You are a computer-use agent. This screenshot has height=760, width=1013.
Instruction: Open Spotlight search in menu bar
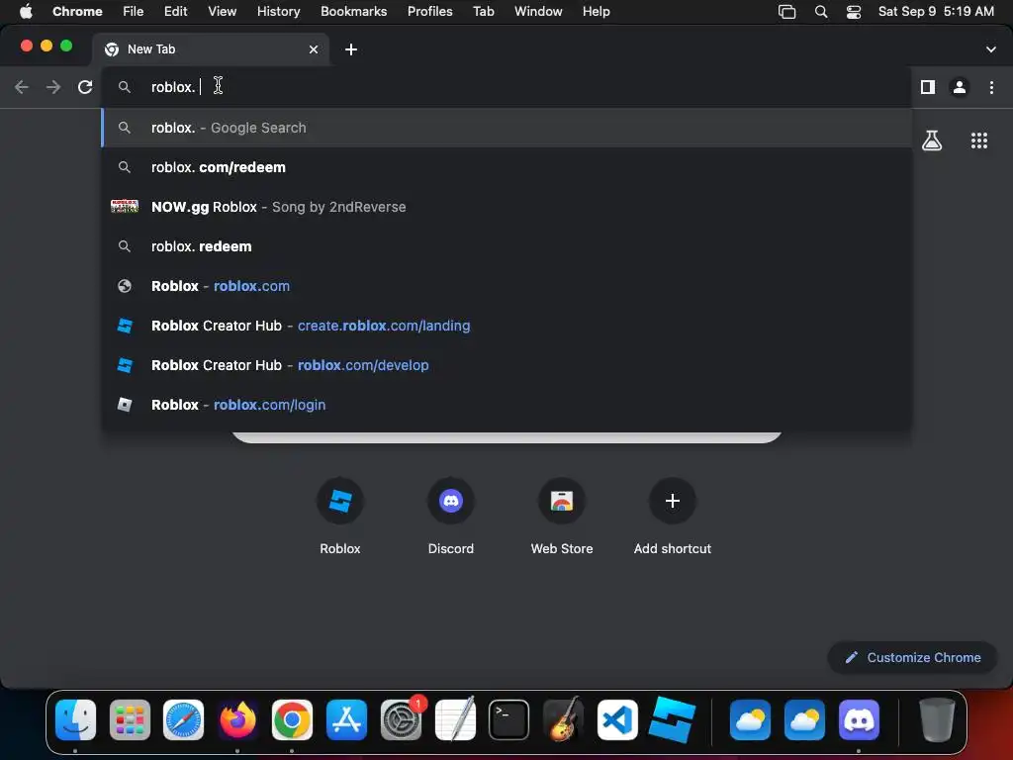coord(821,12)
